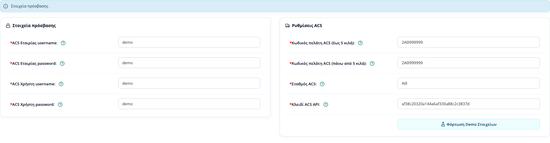The height and width of the screenshot is (143, 550).
Task: Select the Σταθμός ACS input field
Action: [468, 83]
